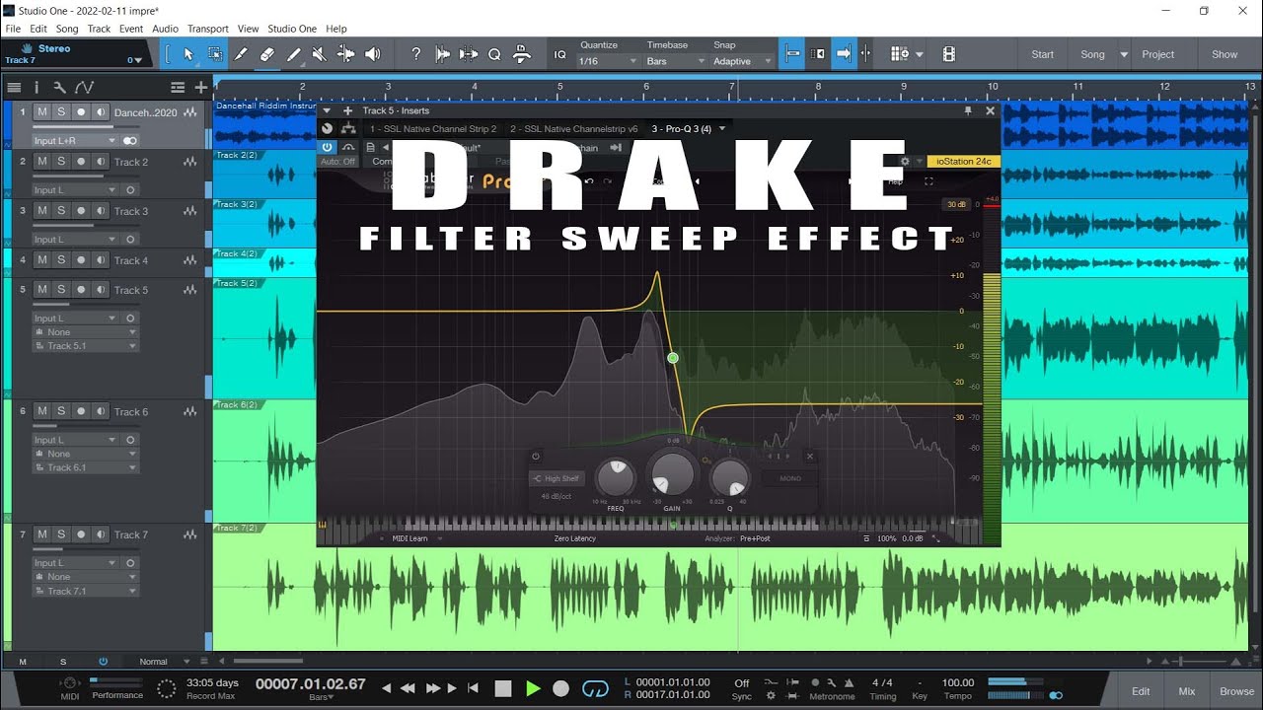Click the wrench options icon above tracks
Viewport: 1263px width, 710px height.
(59, 88)
